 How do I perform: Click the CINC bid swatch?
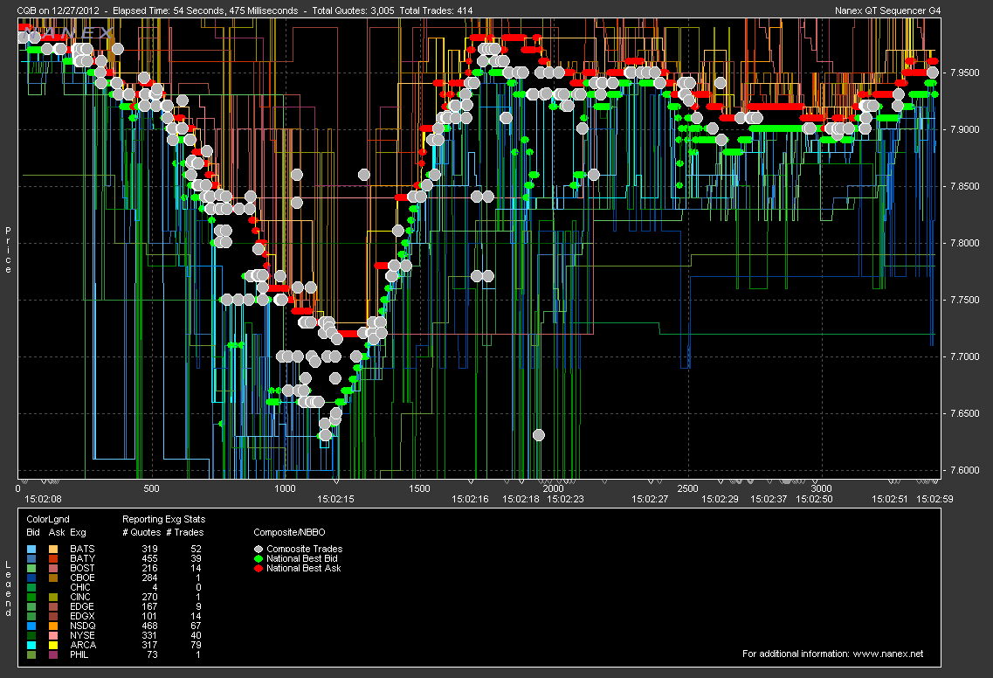click(31, 597)
